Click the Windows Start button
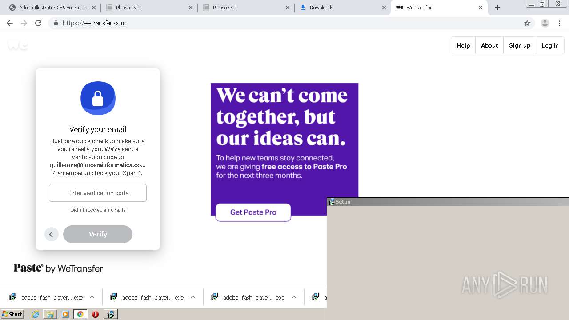 12,314
